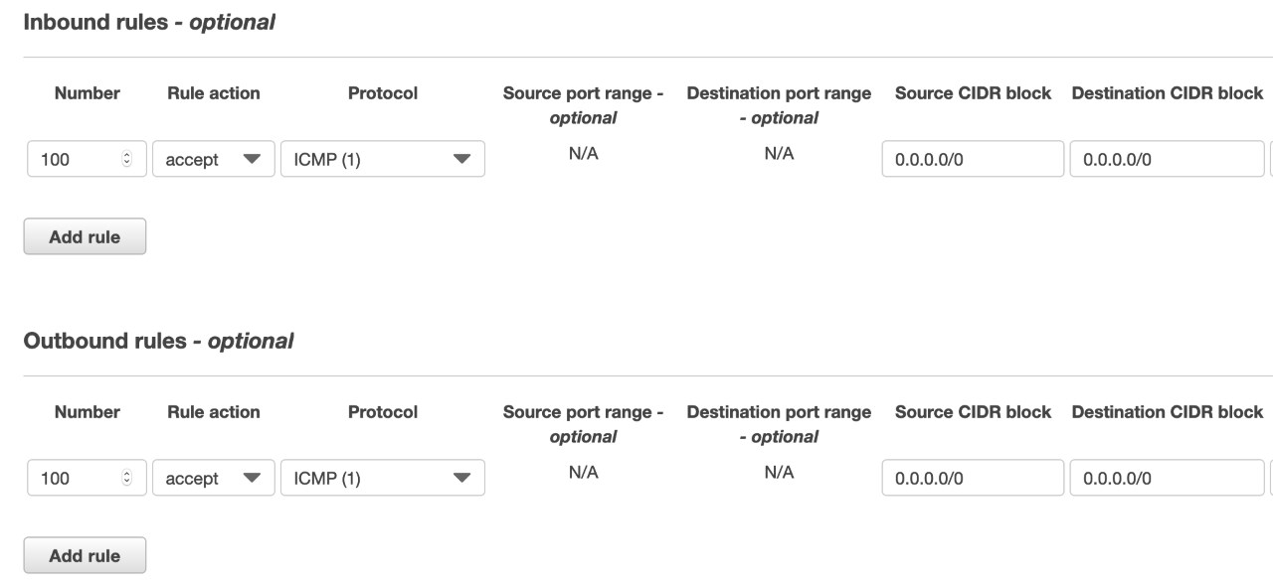Click the outbound Destination port range N/A value
This screenshot has width=1273, height=586.
(x=779, y=473)
